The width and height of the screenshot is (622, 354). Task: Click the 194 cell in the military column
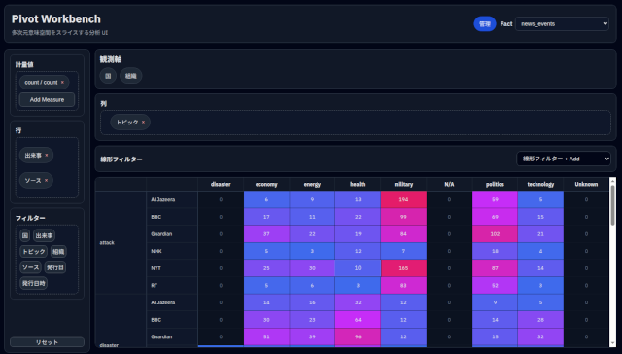(x=403, y=199)
